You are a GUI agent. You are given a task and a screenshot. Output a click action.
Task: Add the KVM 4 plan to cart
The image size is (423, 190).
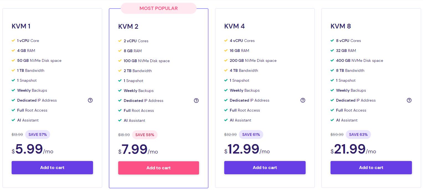(265, 168)
